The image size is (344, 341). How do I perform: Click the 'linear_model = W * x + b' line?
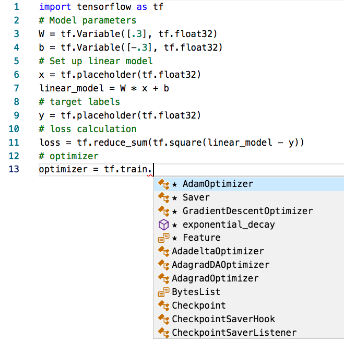pyautogui.click(x=104, y=88)
